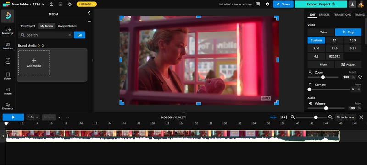Click the download icon beside Export Project

[352, 4]
